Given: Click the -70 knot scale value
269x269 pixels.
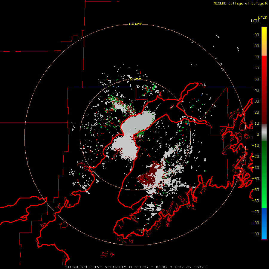Looking at the screenshot, I should click(x=256, y=212).
